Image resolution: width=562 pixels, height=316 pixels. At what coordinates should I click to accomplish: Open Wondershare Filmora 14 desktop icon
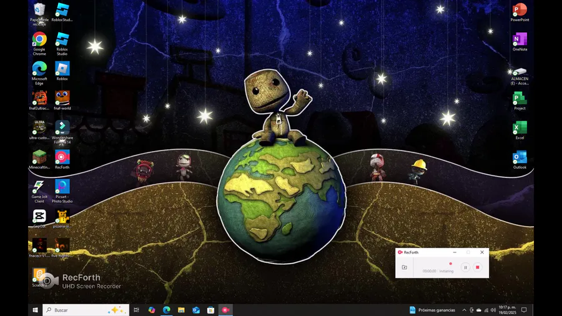coord(62,132)
